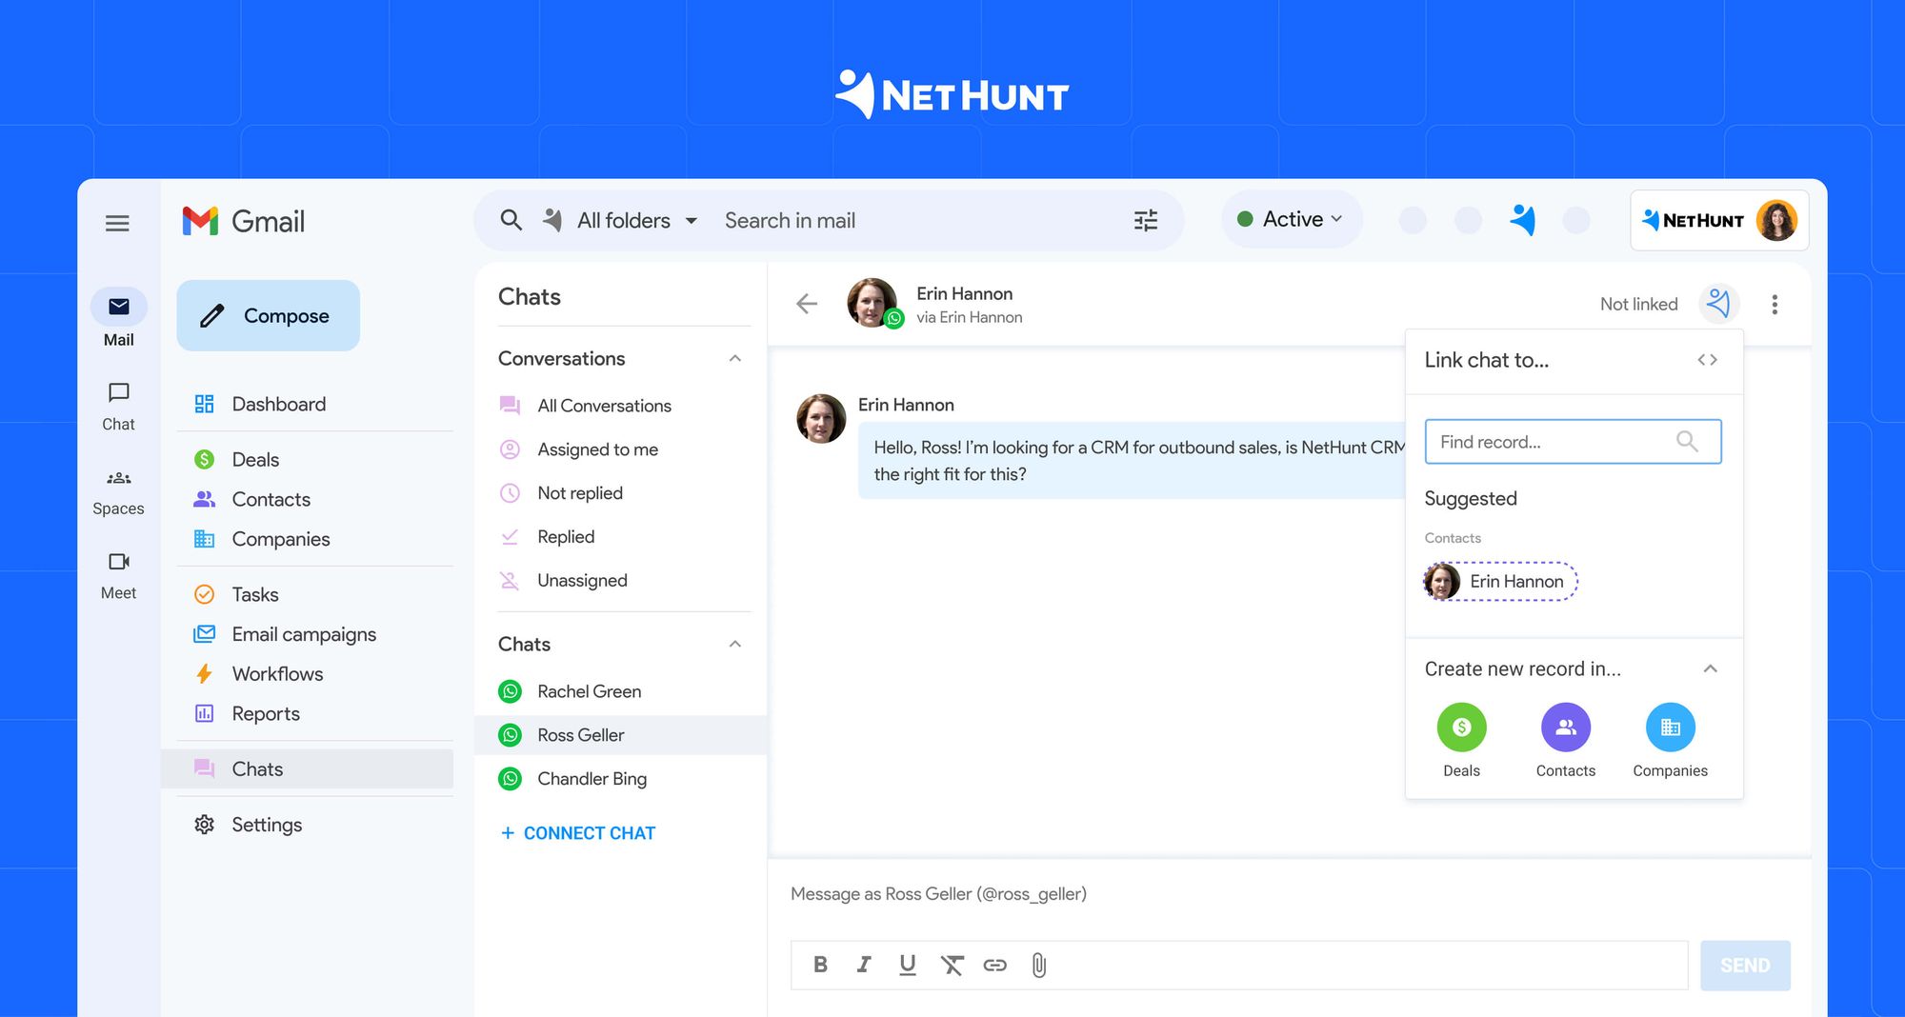Collapse the Chats list section
Screen dimensions: 1905x1017
(x=734, y=644)
